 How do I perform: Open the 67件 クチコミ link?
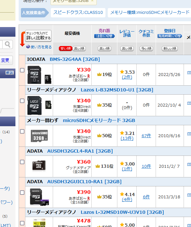coord(146,136)
